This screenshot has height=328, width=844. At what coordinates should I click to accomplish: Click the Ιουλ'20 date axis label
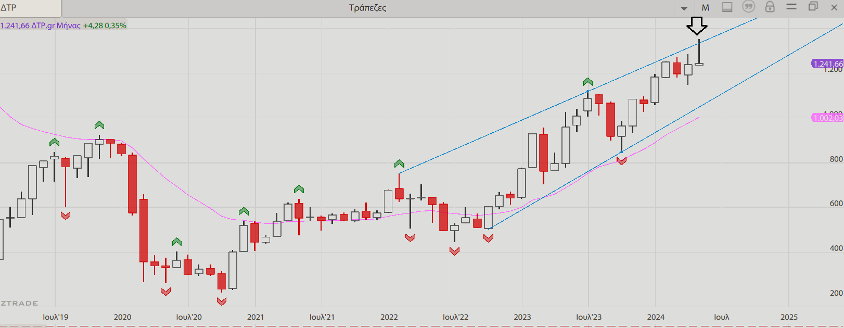click(189, 317)
